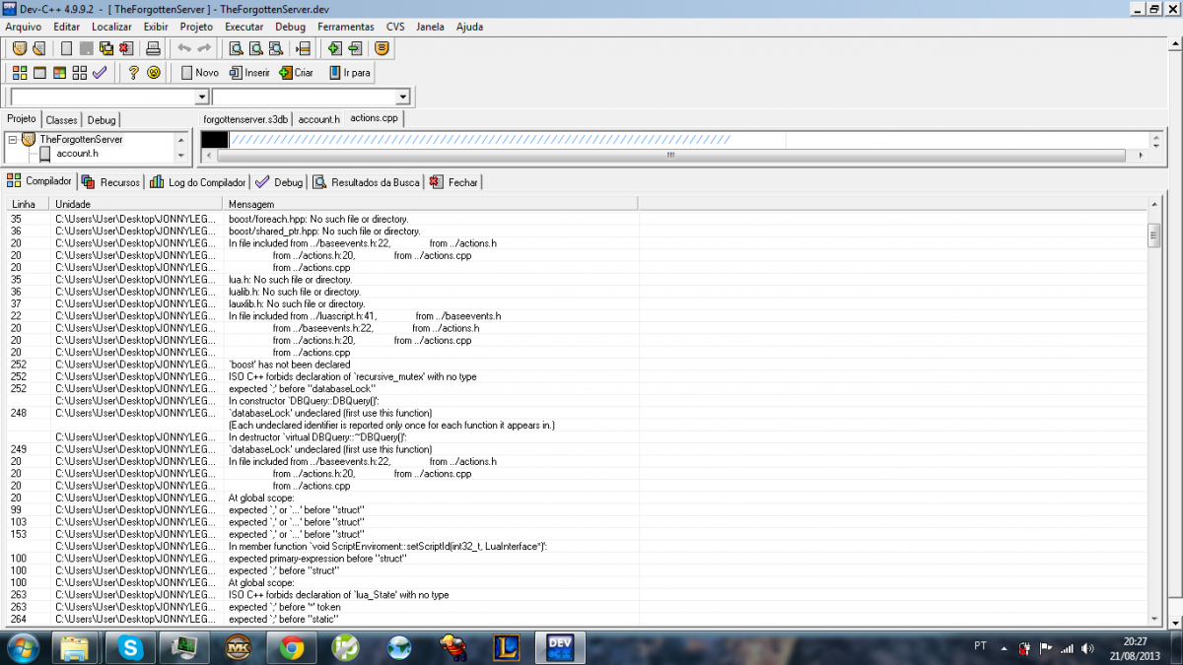
Task: Open the account.h editor tab
Action: coord(319,119)
